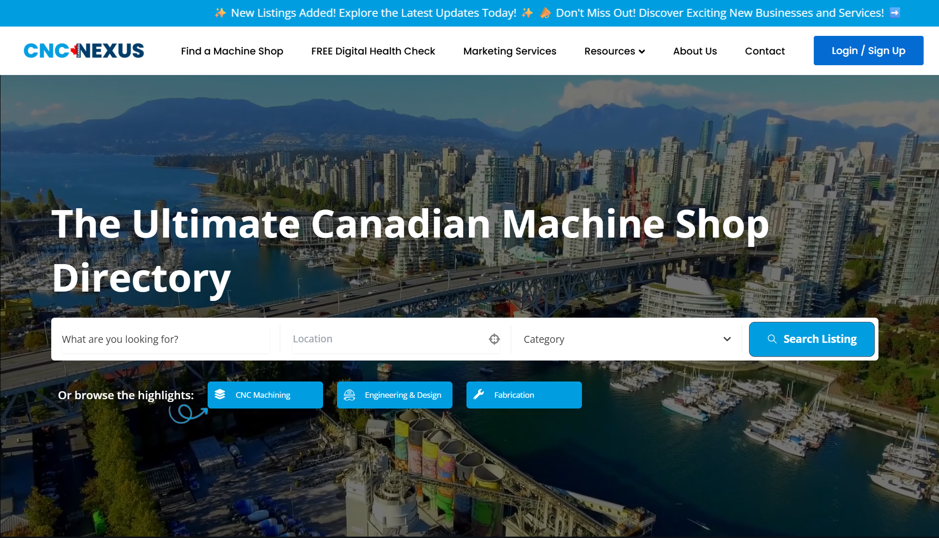Click the Fabrication wrench icon
This screenshot has height=538, width=939.
click(x=479, y=395)
